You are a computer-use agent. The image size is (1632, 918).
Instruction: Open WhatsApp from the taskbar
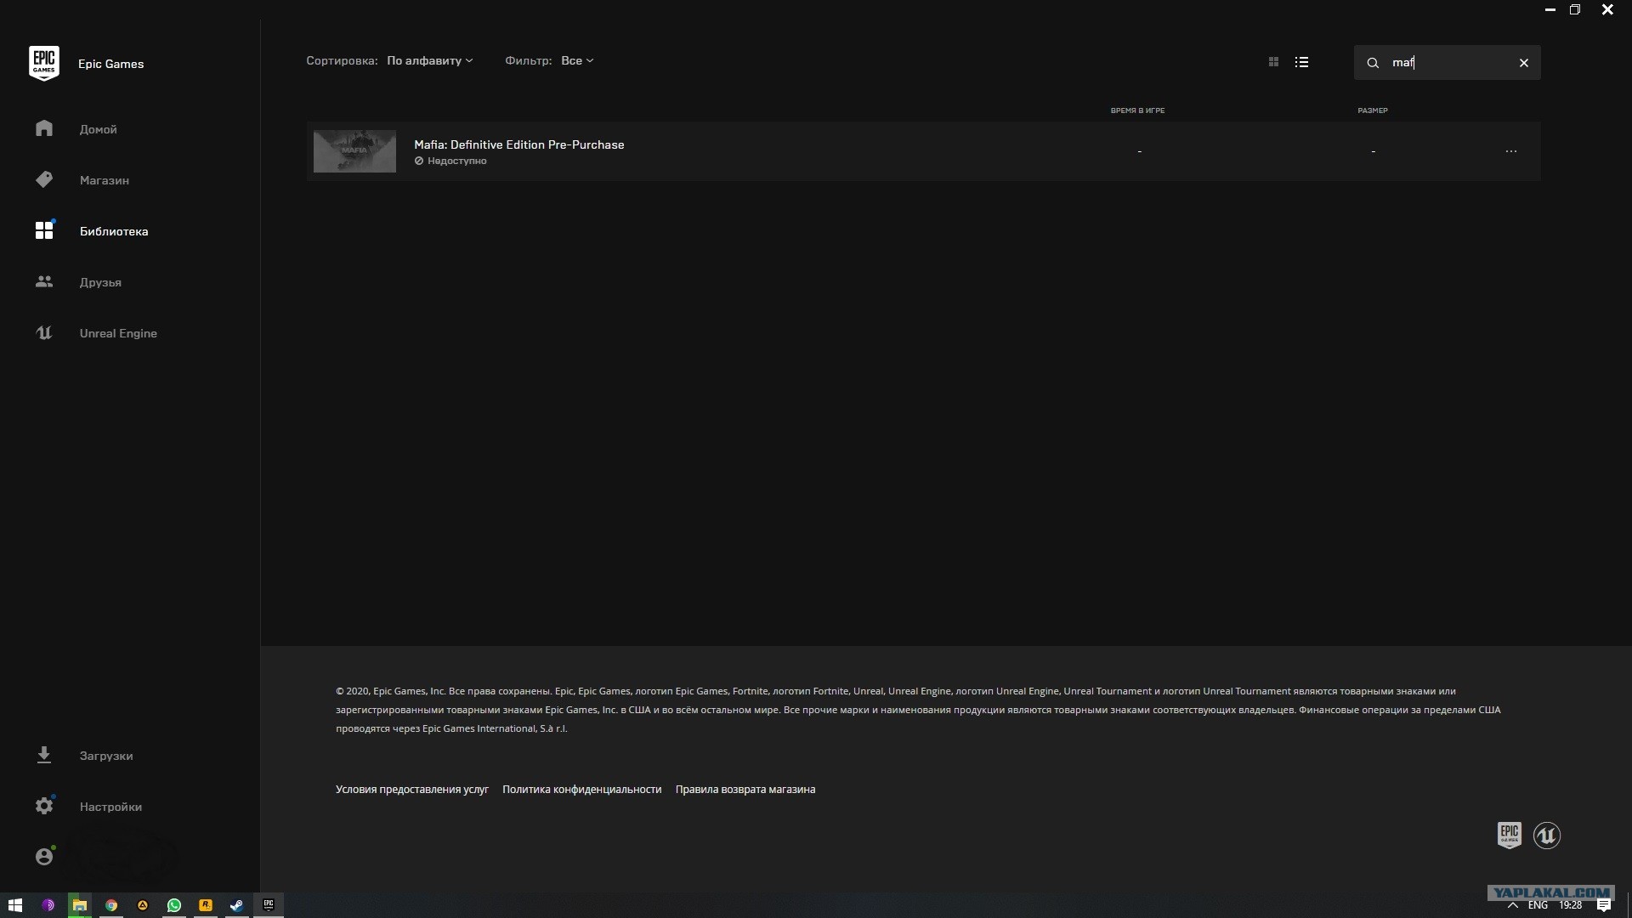(174, 905)
